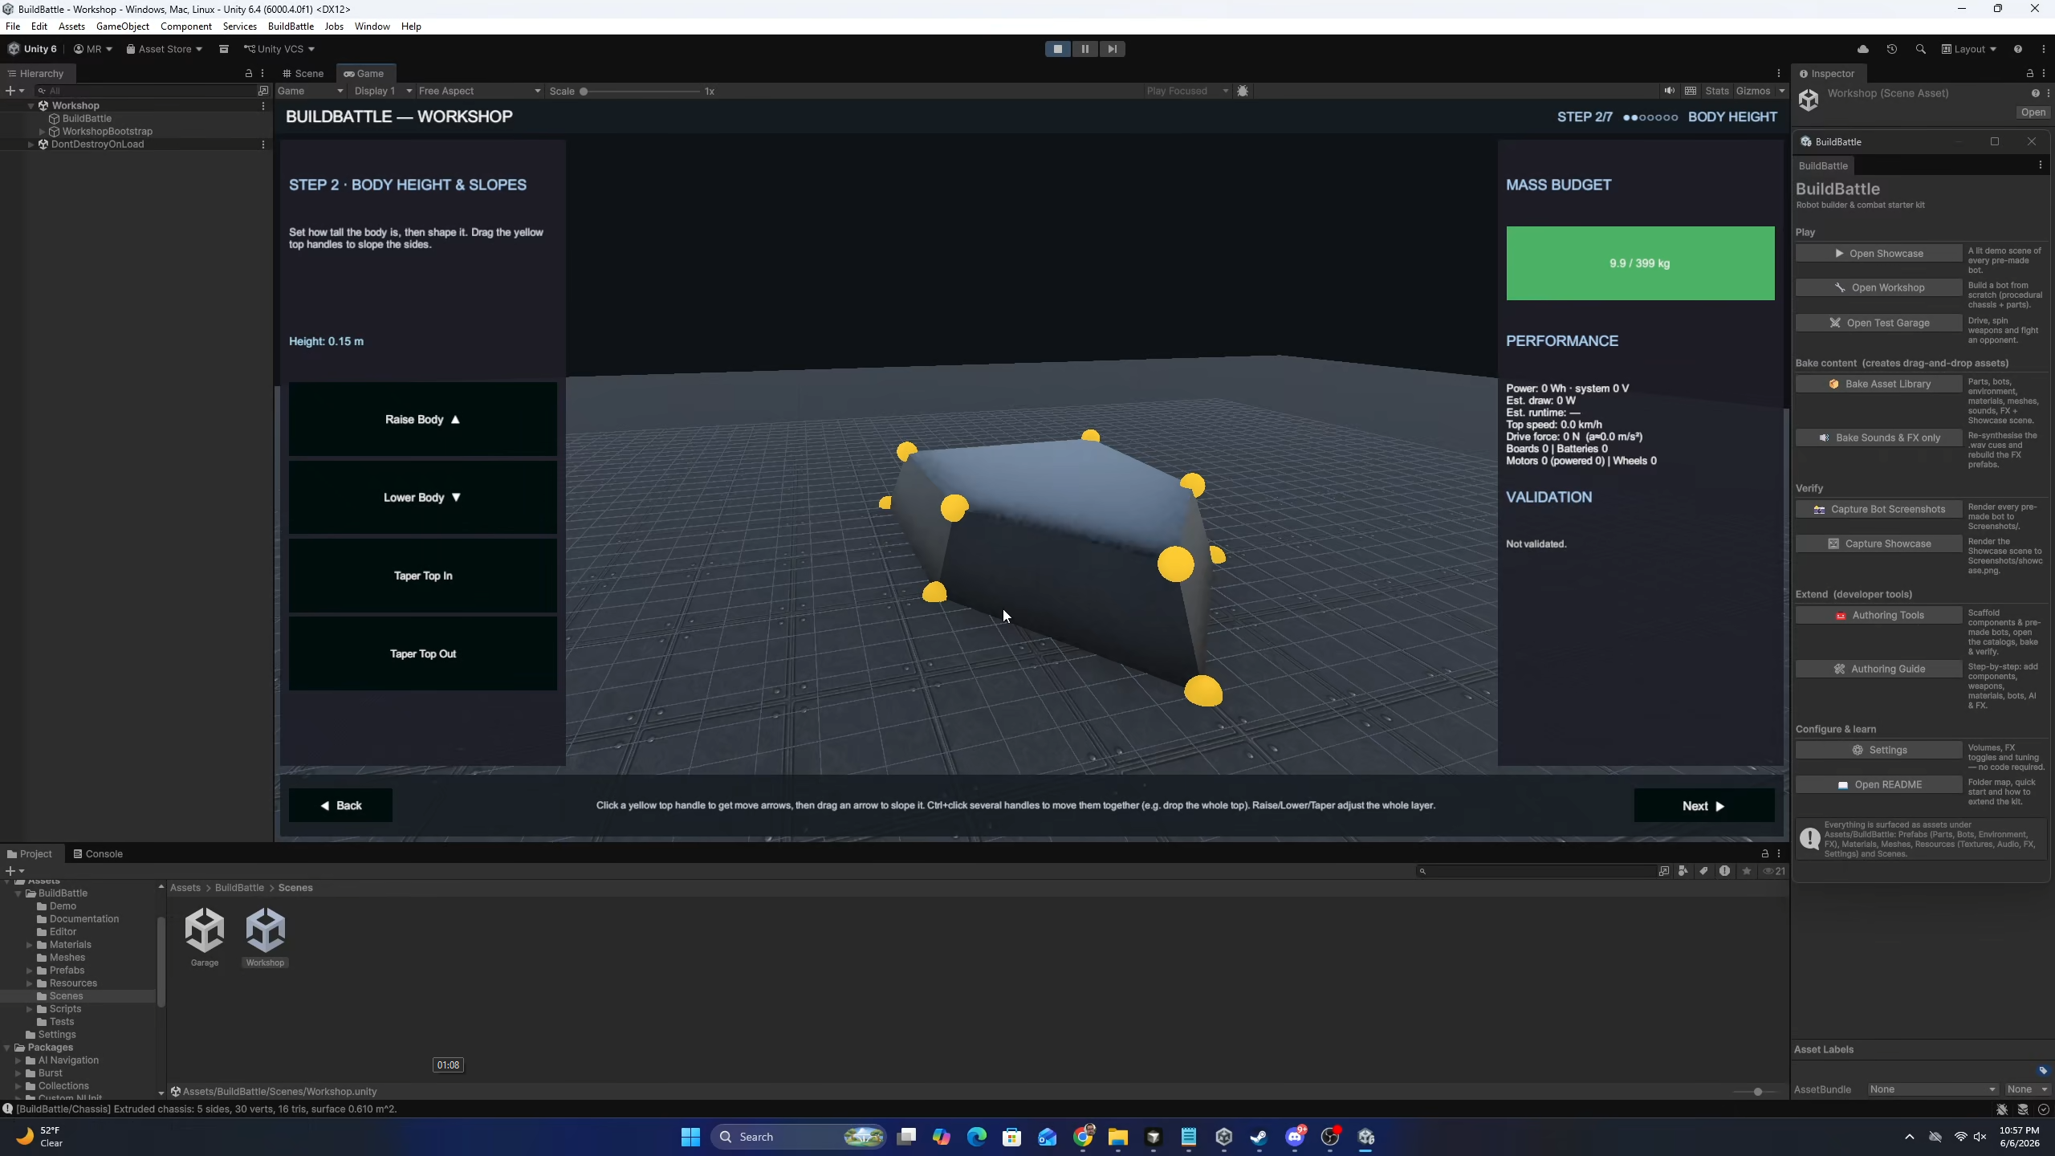This screenshot has width=2055, height=1156.
Task: Toggle Gizmos in the Game view
Action: click(1753, 91)
